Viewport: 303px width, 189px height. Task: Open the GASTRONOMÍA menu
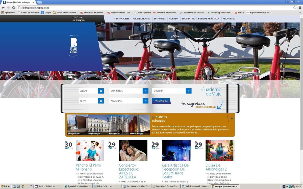(x=141, y=19)
